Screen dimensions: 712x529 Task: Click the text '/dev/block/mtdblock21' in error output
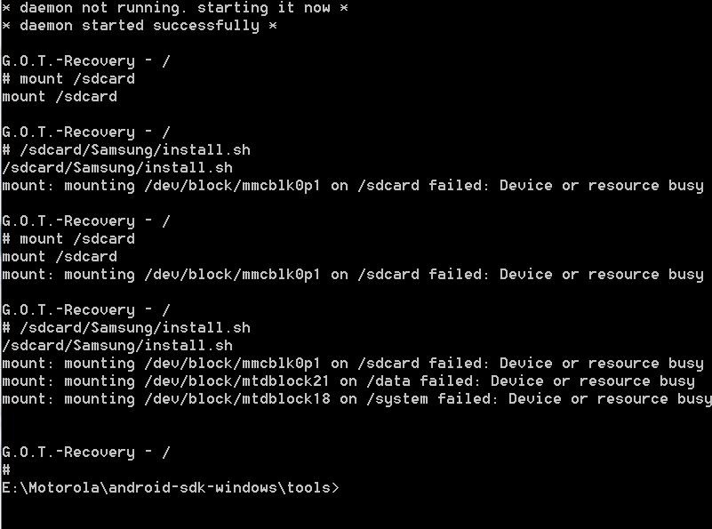click(237, 381)
